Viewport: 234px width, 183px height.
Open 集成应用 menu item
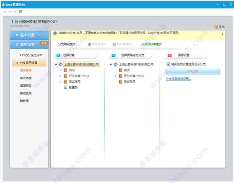coord(26,93)
